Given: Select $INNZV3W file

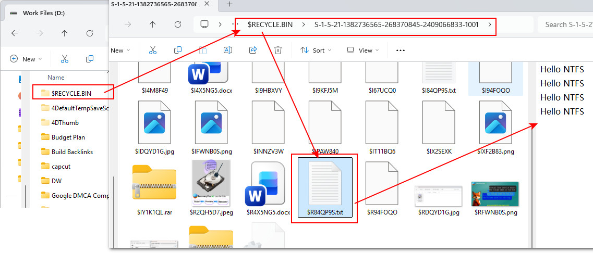Looking at the screenshot, I should tap(268, 129).
